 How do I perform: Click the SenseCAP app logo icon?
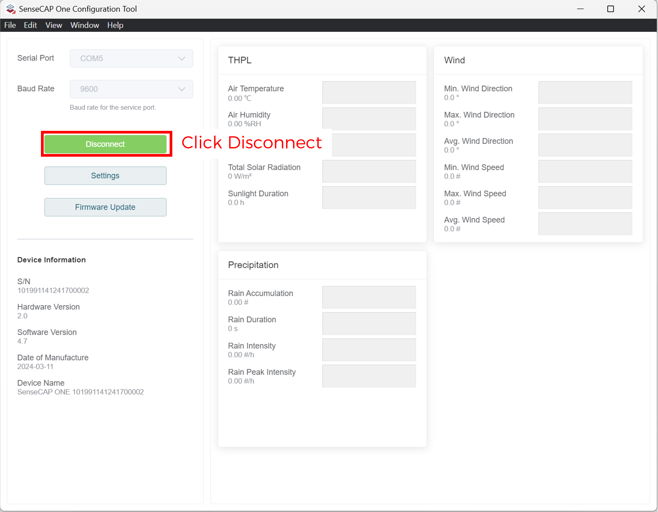click(10, 9)
